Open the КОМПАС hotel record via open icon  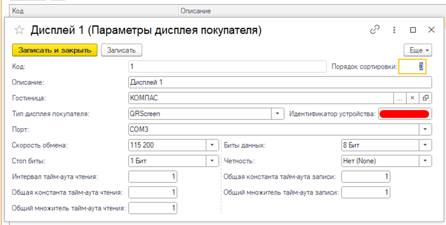(425, 98)
